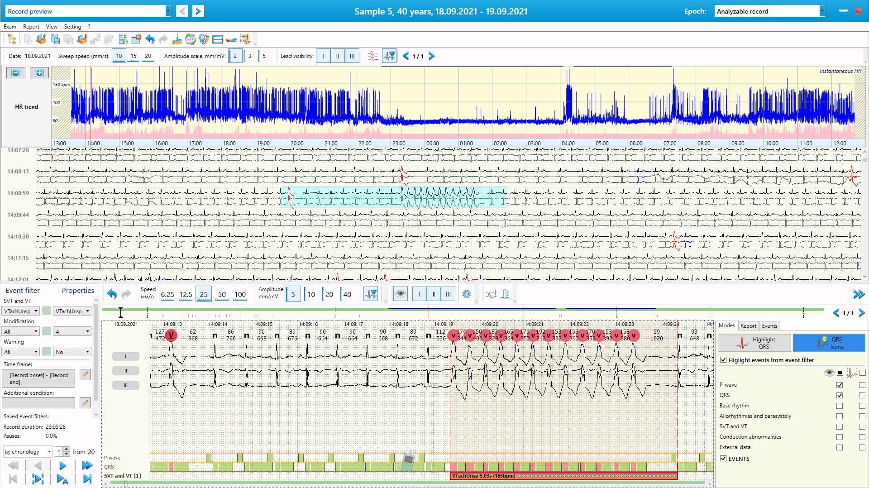Viewport: 869px width, 488px height.
Task: Open the right VTachUnsp dropdown
Action: pos(72,311)
